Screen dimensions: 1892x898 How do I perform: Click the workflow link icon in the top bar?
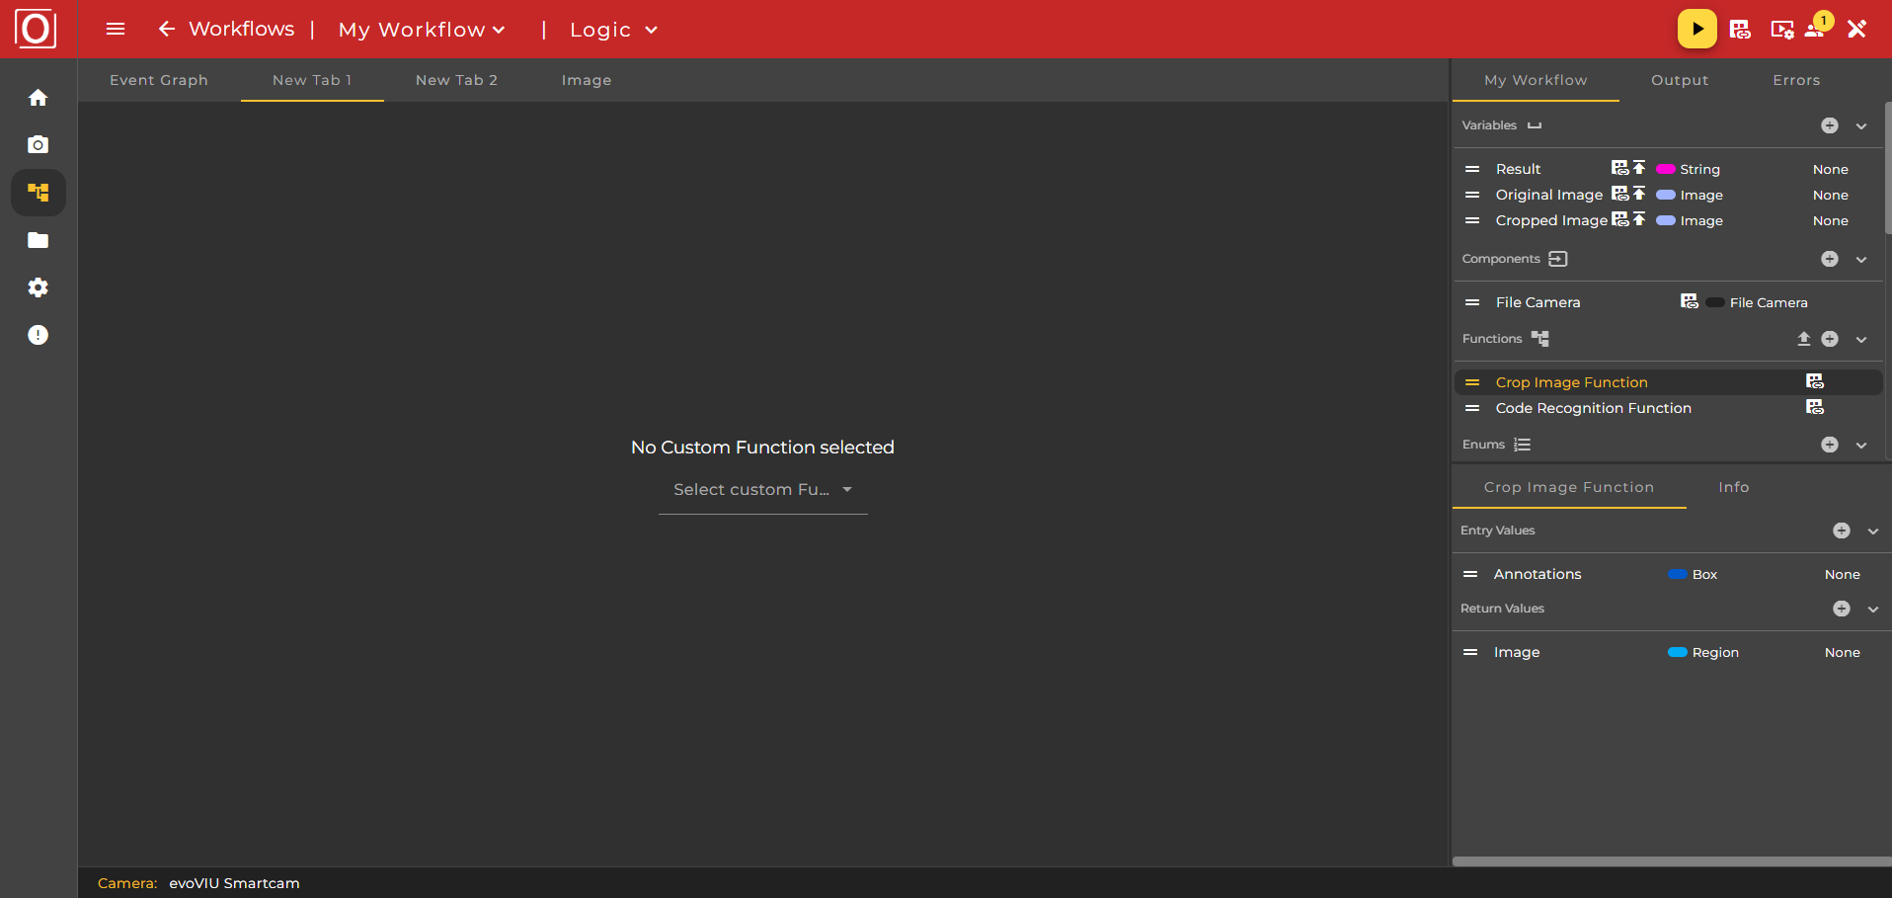pos(1740,30)
